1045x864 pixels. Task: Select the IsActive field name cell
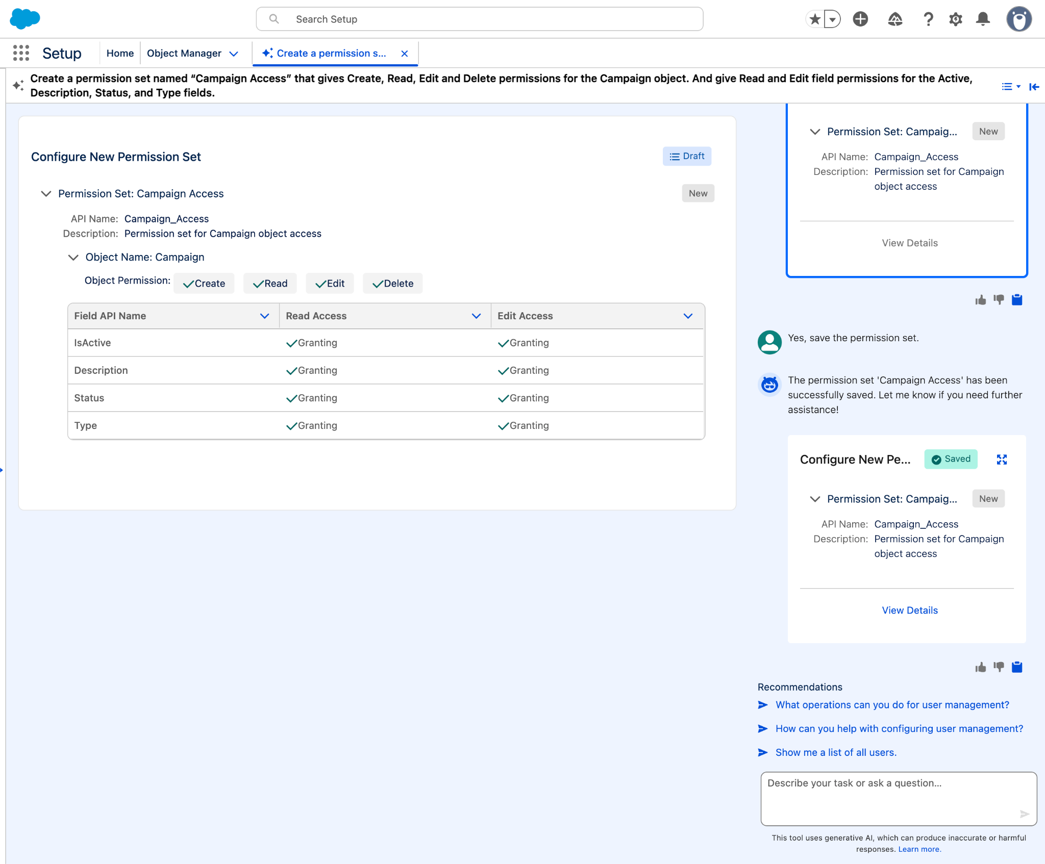173,343
